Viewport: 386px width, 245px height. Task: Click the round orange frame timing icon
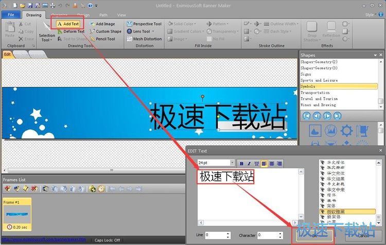(101, 189)
